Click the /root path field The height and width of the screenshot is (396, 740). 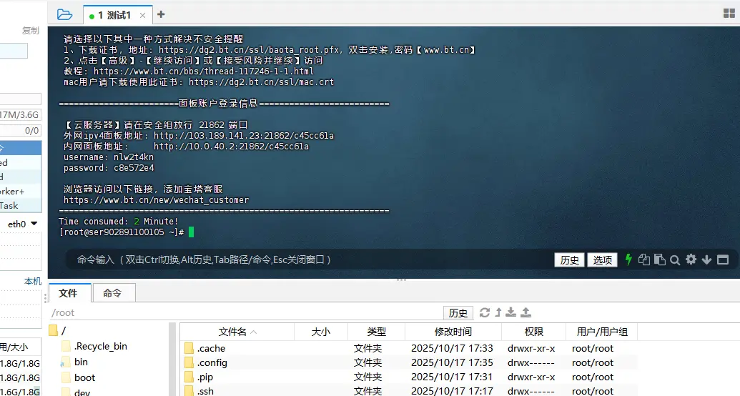pyautogui.click(x=245, y=312)
